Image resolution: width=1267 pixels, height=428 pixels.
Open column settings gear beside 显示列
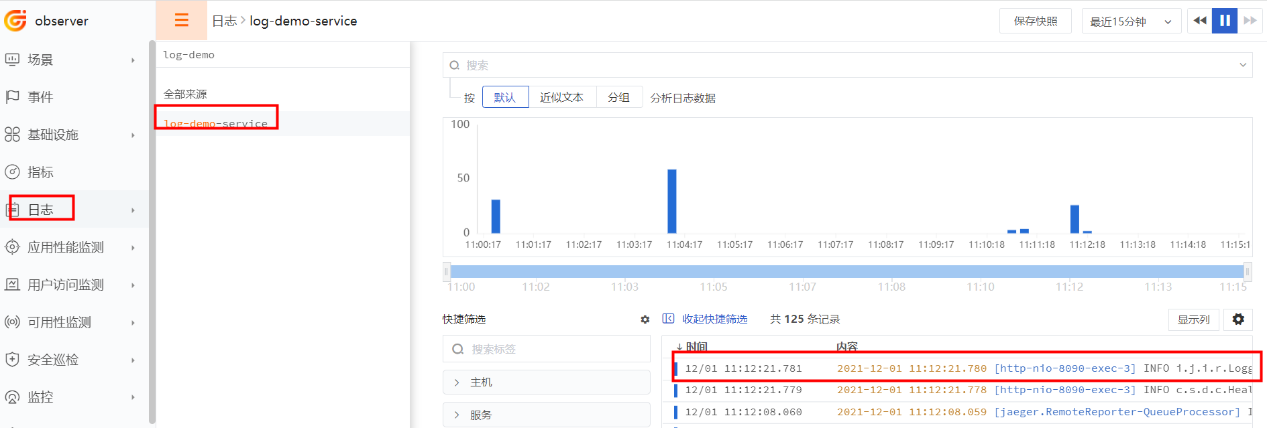[x=1238, y=319]
